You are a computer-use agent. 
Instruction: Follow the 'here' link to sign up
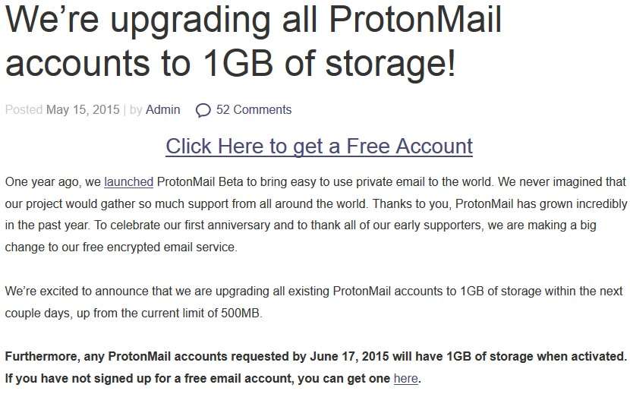click(x=406, y=379)
